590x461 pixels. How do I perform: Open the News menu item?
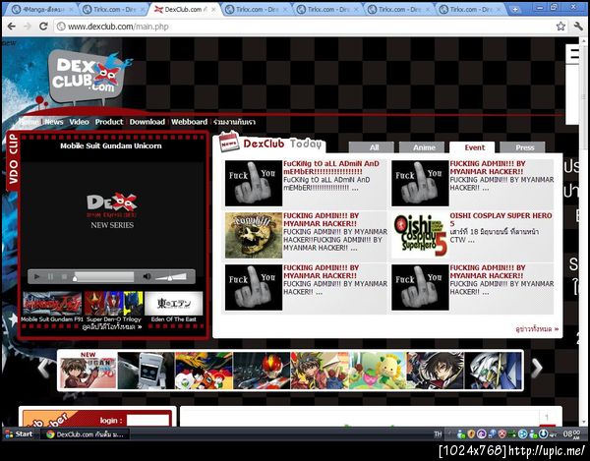tap(54, 122)
